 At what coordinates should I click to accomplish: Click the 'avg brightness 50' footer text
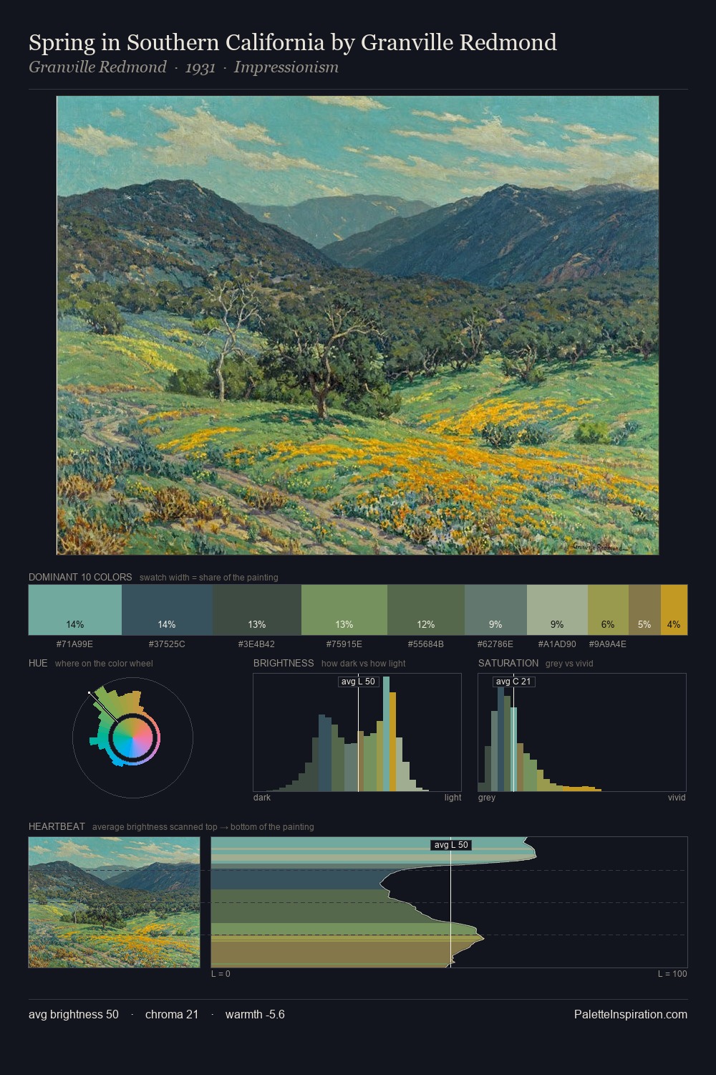click(x=74, y=1015)
